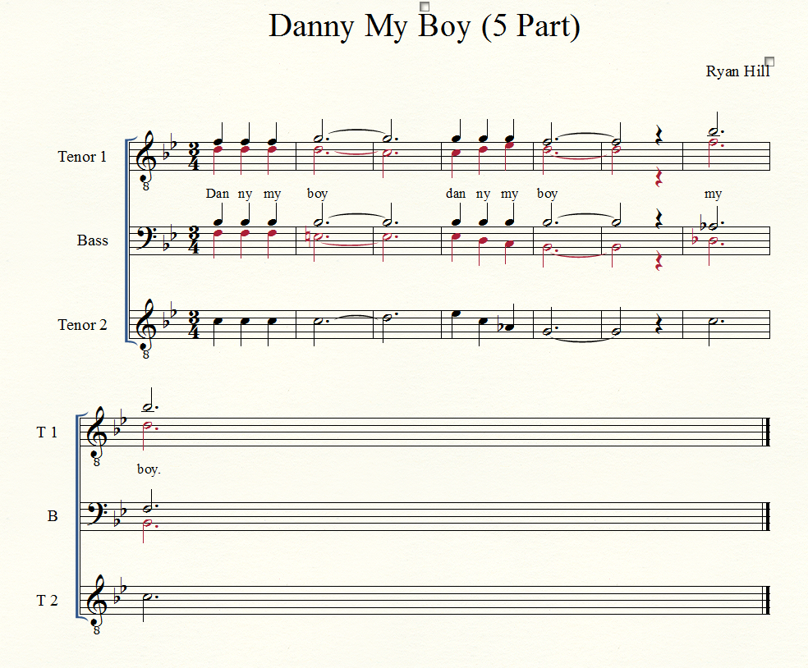Viewport: 808px width, 668px height.
Task: Click lyric ny following lowercase dan
Action: [x=483, y=194]
